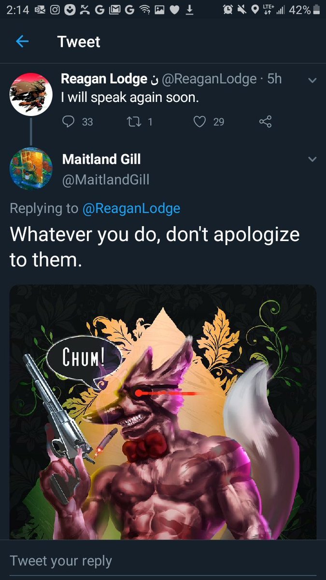Image resolution: width=326 pixels, height=580 pixels.
Task: Tap the Maitland Gill display name
Action: tap(101, 159)
